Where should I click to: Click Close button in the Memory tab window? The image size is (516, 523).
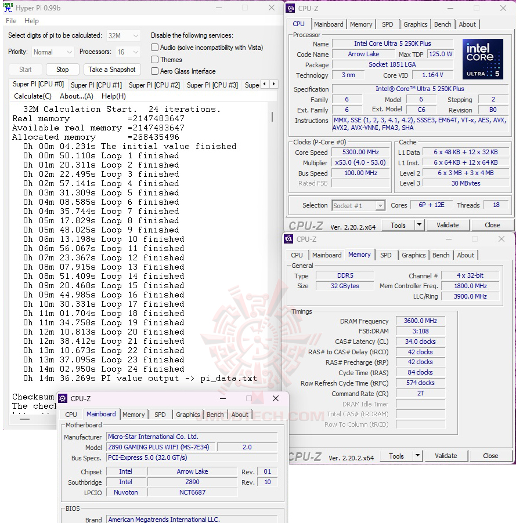coord(490,456)
